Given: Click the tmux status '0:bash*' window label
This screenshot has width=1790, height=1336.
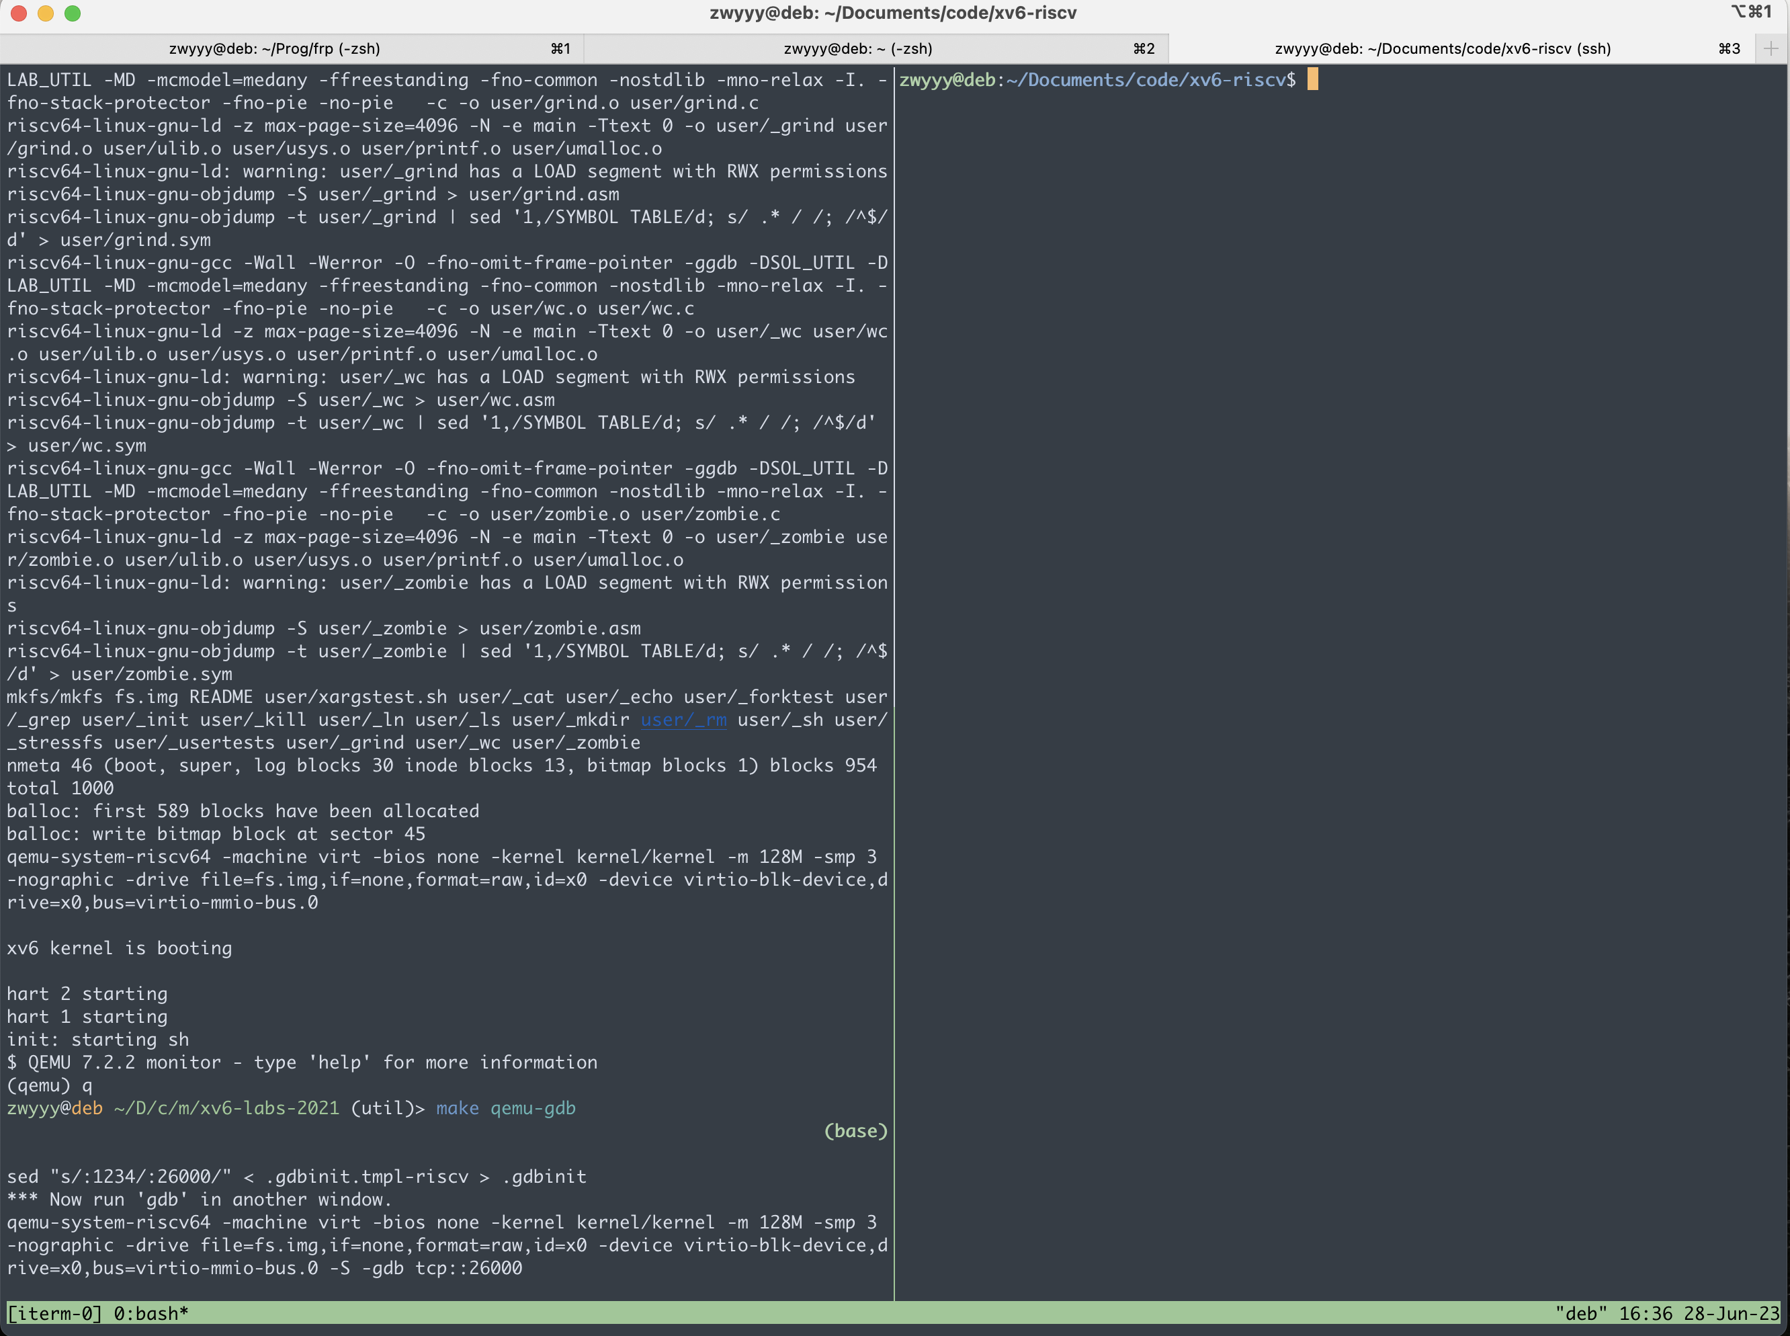Looking at the screenshot, I should (x=151, y=1313).
